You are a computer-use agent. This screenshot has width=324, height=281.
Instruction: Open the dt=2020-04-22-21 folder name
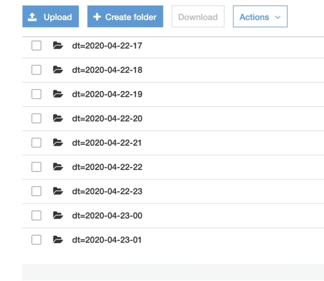[107, 143]
